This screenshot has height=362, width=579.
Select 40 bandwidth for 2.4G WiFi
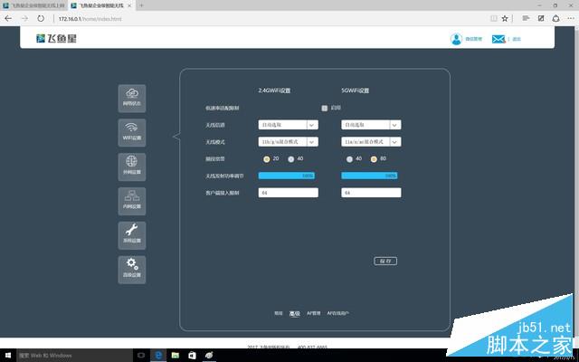[x=291, y=159]
